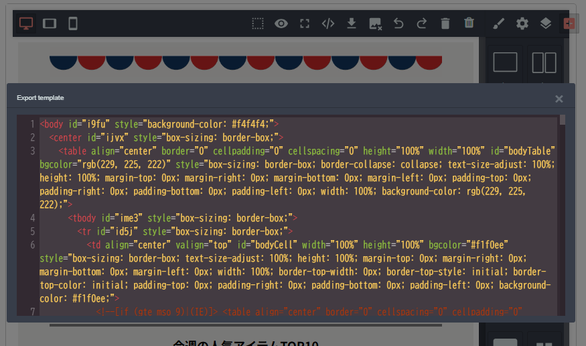The width and height of the screenshot is (586, 346).
Task: Switch to tablet device view
Action: [x=50, y=23]
